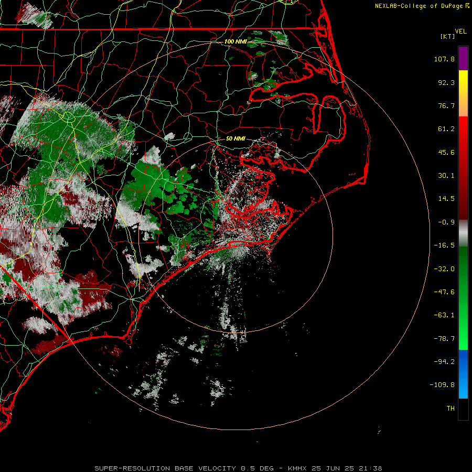This screenshot has height=472, width=472.
Task: Click the 100 NMI range ring label
Action: [235, 41]
